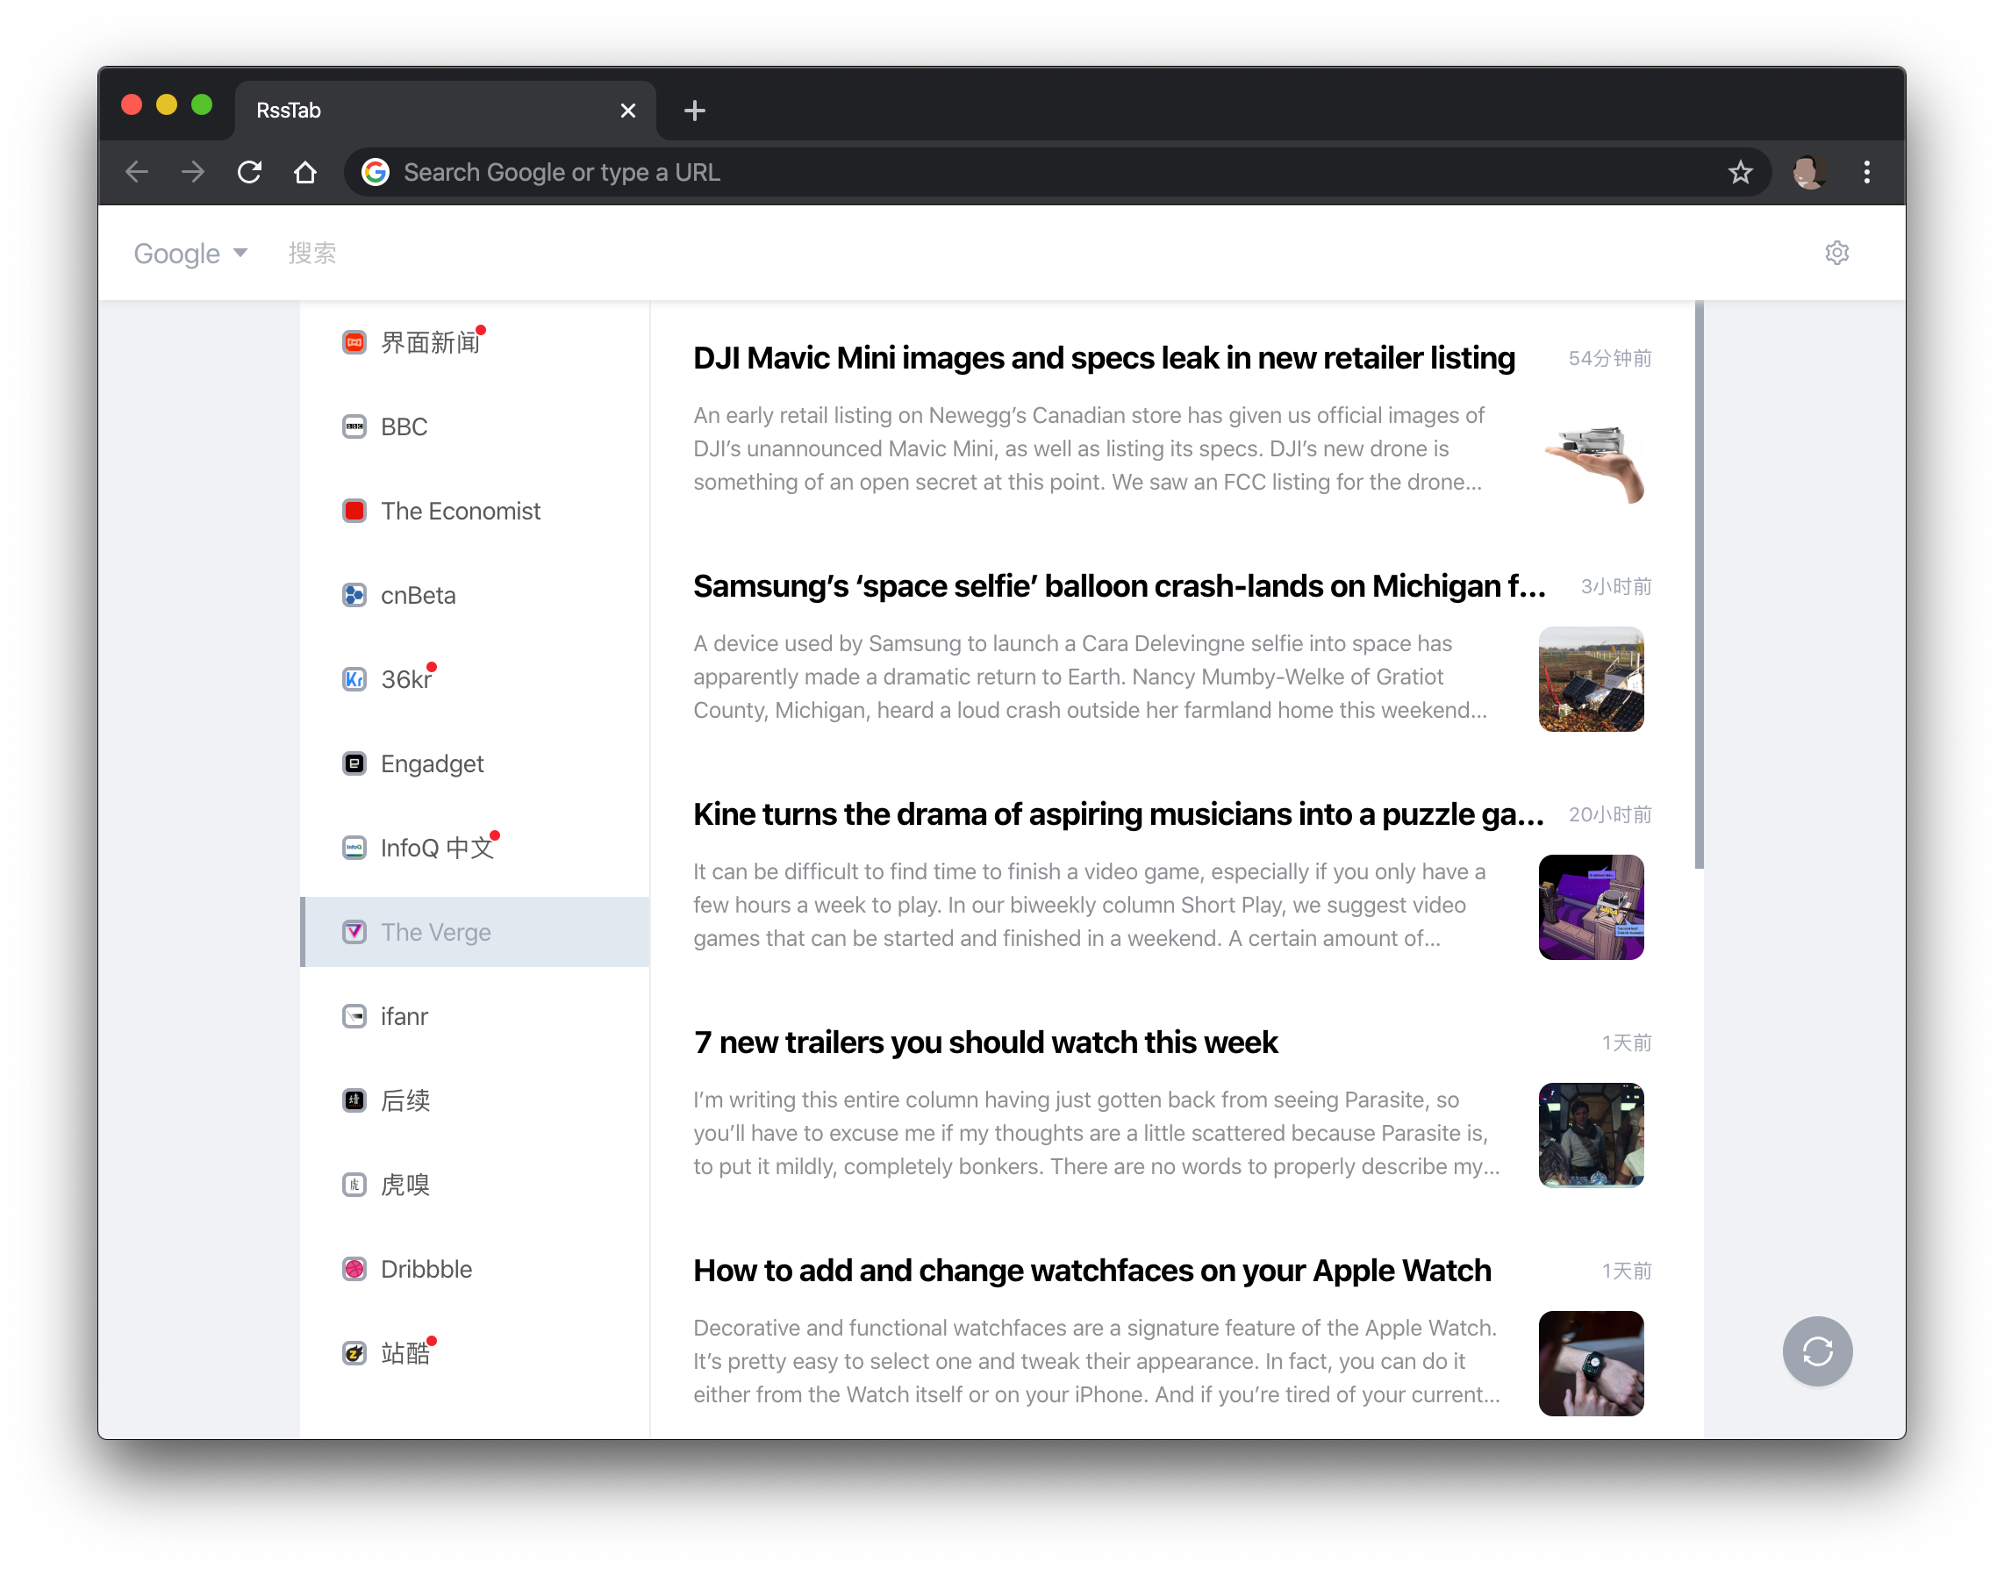Open the 7 new trailers article
The height and width of the screenshot is (1569, 2004).
pyautogui.click(x=984, y=1042)
